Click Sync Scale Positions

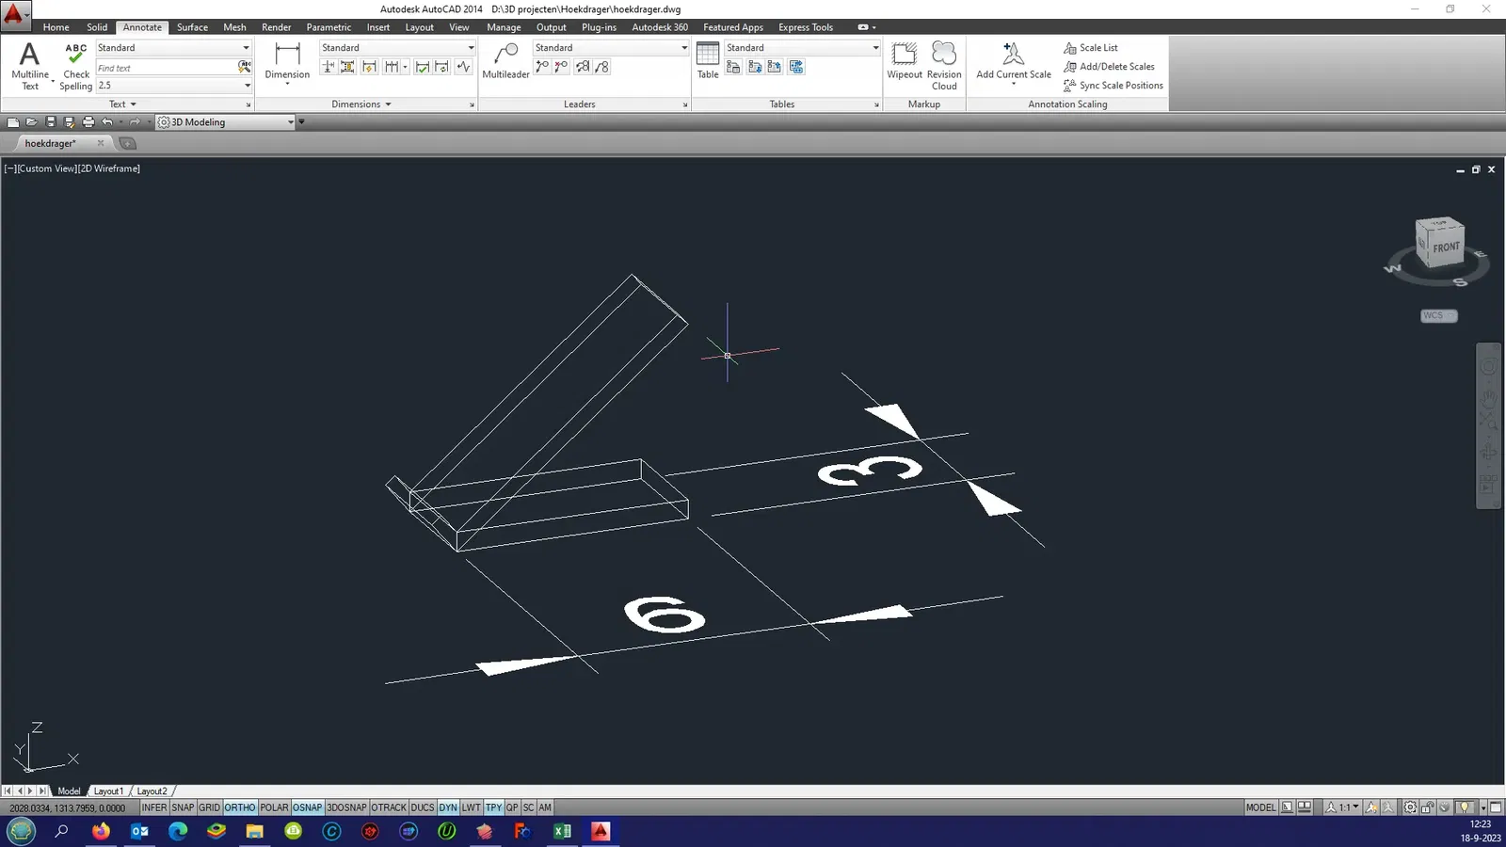pyautogui.click(x=1113, y=86)
